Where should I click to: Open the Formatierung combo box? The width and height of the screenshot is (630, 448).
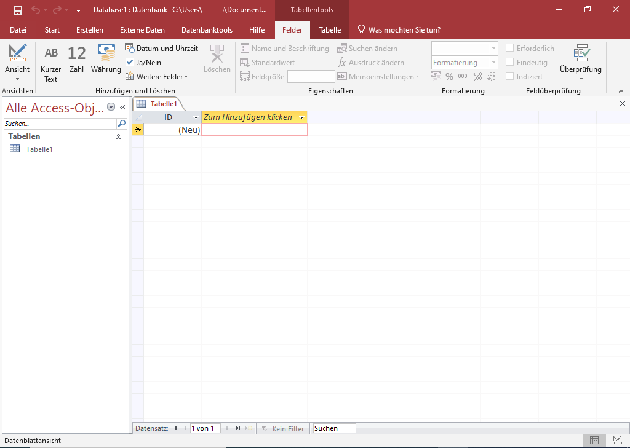465,63
